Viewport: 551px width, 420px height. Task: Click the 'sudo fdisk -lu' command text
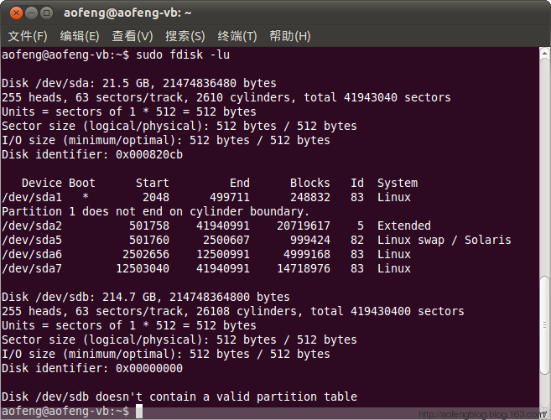pos(183,54)
